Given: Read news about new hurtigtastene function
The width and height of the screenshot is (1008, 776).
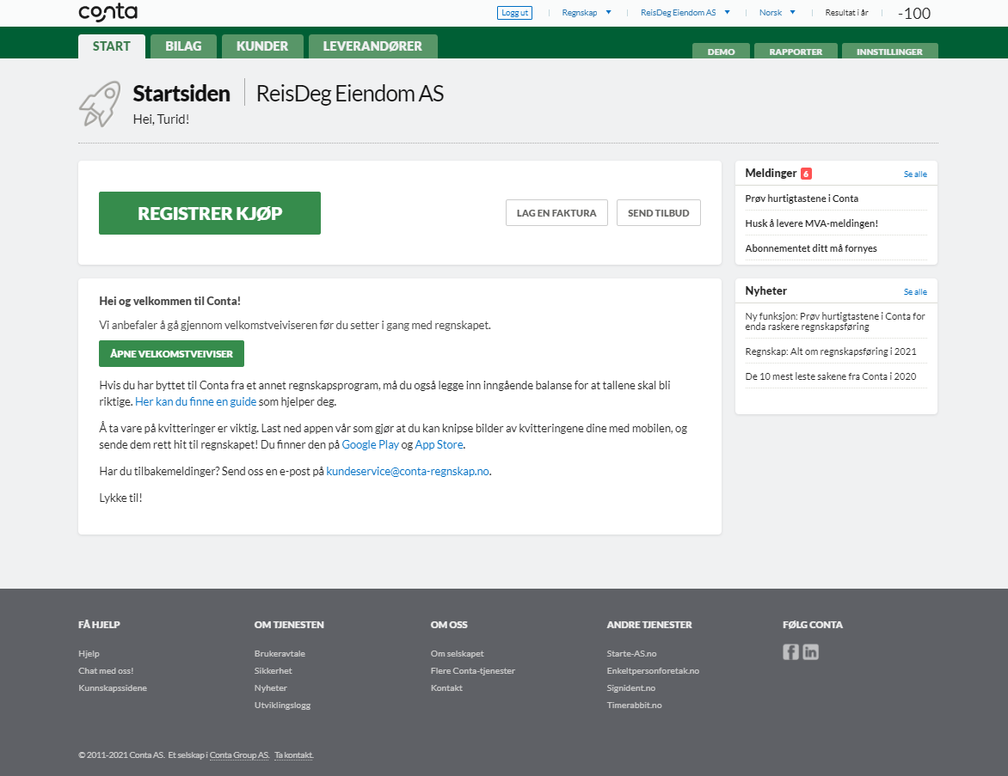Looking at the screenshot, I should [x=835, y=321].
